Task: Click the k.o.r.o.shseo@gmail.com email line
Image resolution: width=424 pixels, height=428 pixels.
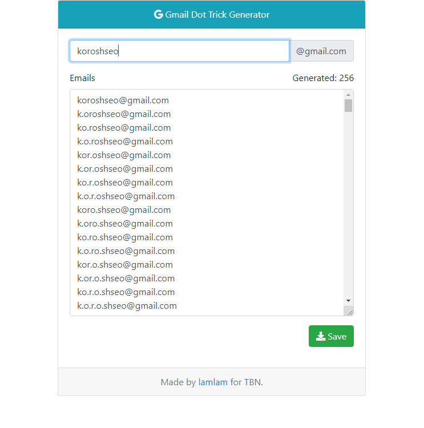Action: click(x=127, y=306)
